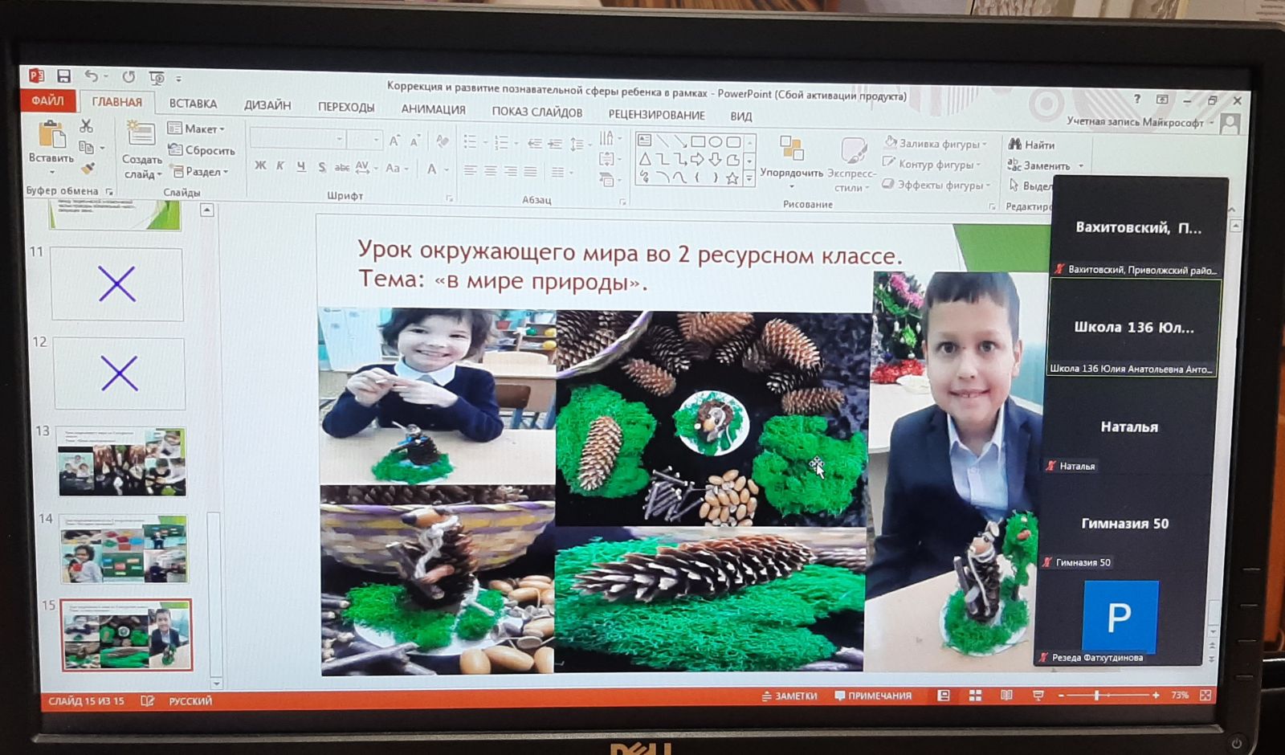1285x755 pixels.
Task: Select the Format Painter brush icon
Action: point(88,169)
